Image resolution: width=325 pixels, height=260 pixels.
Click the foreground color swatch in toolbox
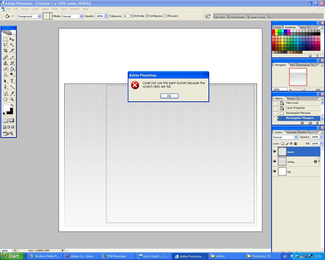pos(6,108)
